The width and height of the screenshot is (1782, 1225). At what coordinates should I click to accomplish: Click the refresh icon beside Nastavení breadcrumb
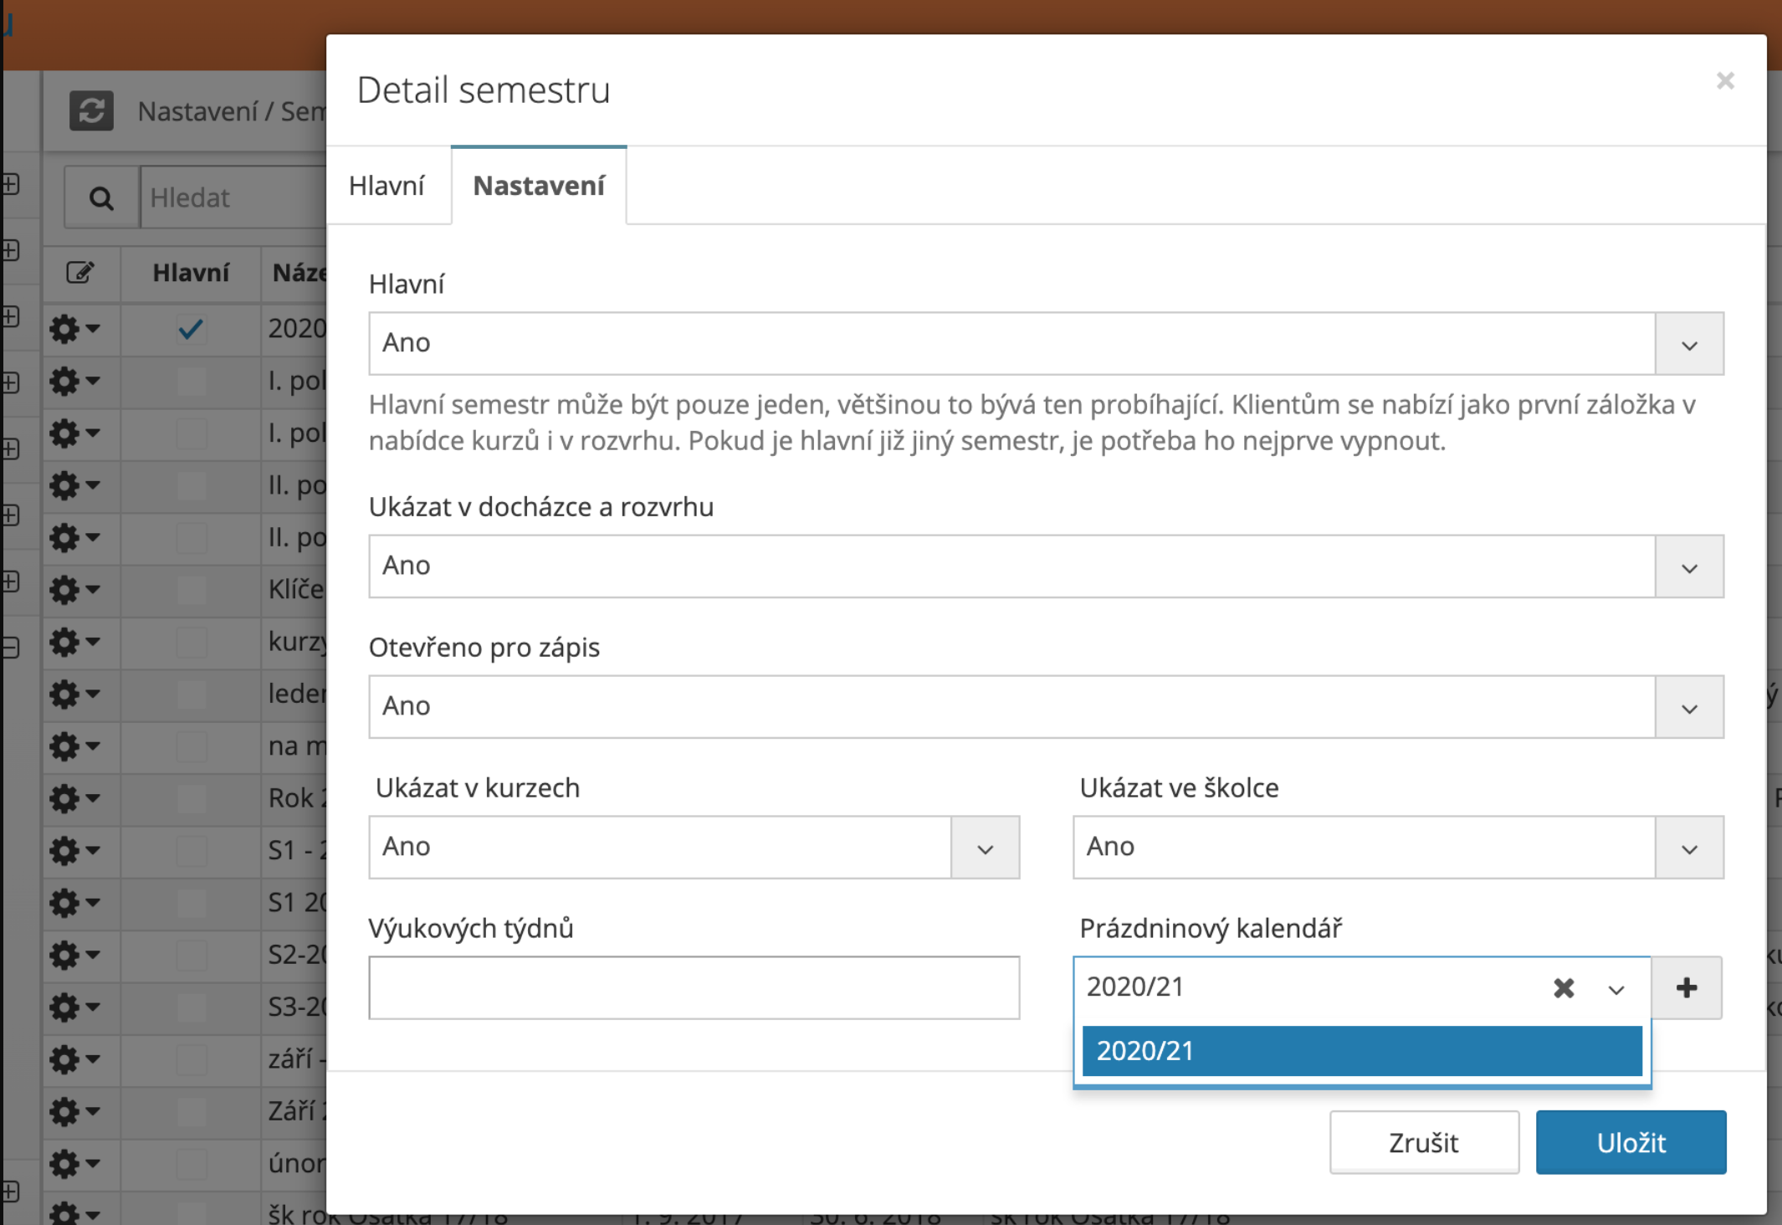[91, 110]
